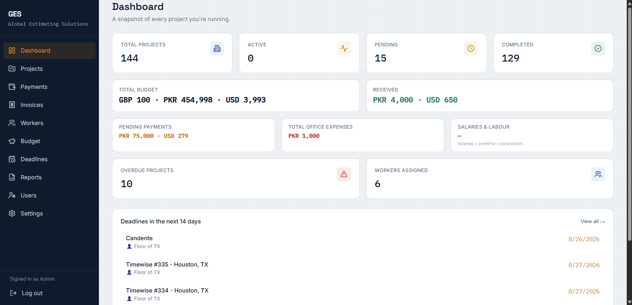The height and width of the screenshot is (305, 632).
Task: Click the Pending count 15
Action: click(x=380, y=58)
